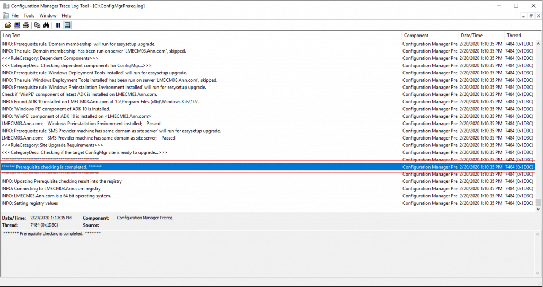
Task: Click Date/Time value "2/20/2020 1:10:35 PM" in details pane
Action: tap(51, 218)
